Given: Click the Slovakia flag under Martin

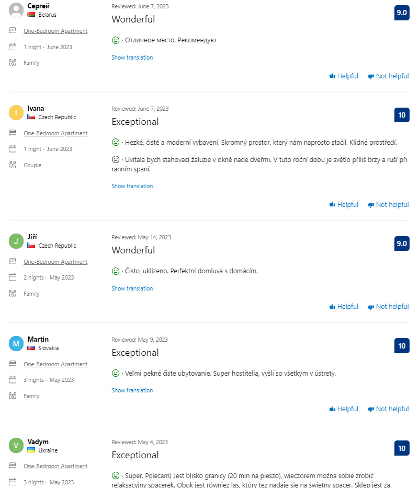Looking at the screenshot, I should [x=31, y=348].
